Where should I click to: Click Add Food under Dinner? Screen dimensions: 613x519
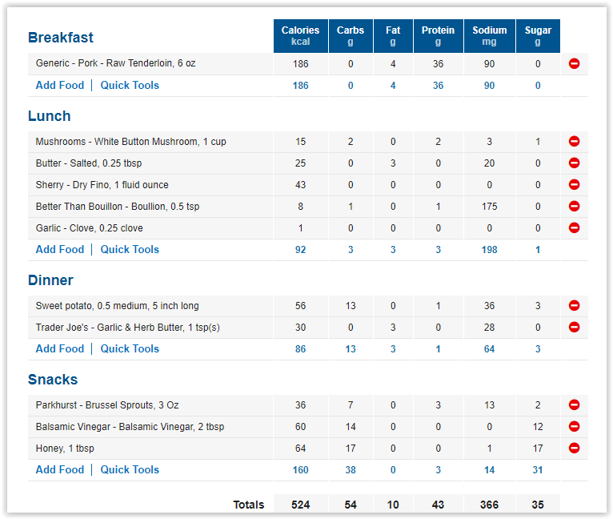click(60, 348)
